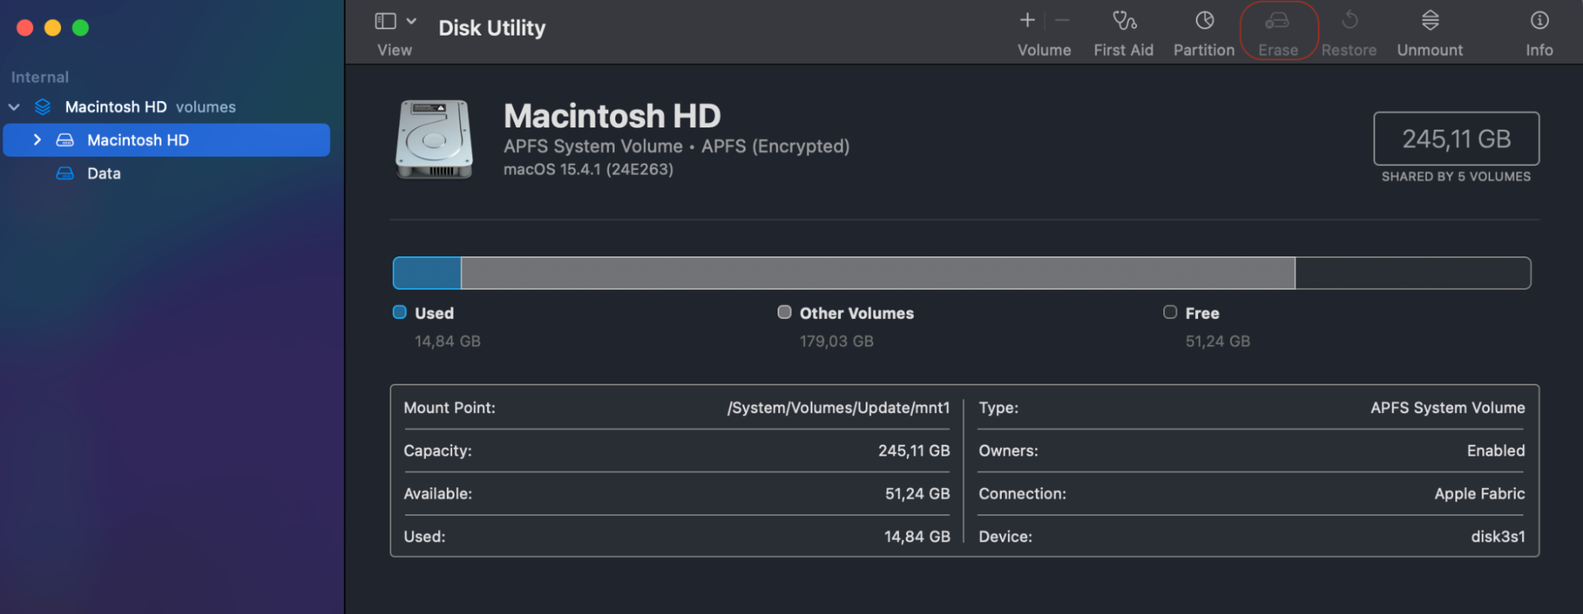Image resolution: width=1583 pixels, height=614 pixels.
Task: Click the First Aid label
Action: pyautogui.click(x=1124, y=50)
